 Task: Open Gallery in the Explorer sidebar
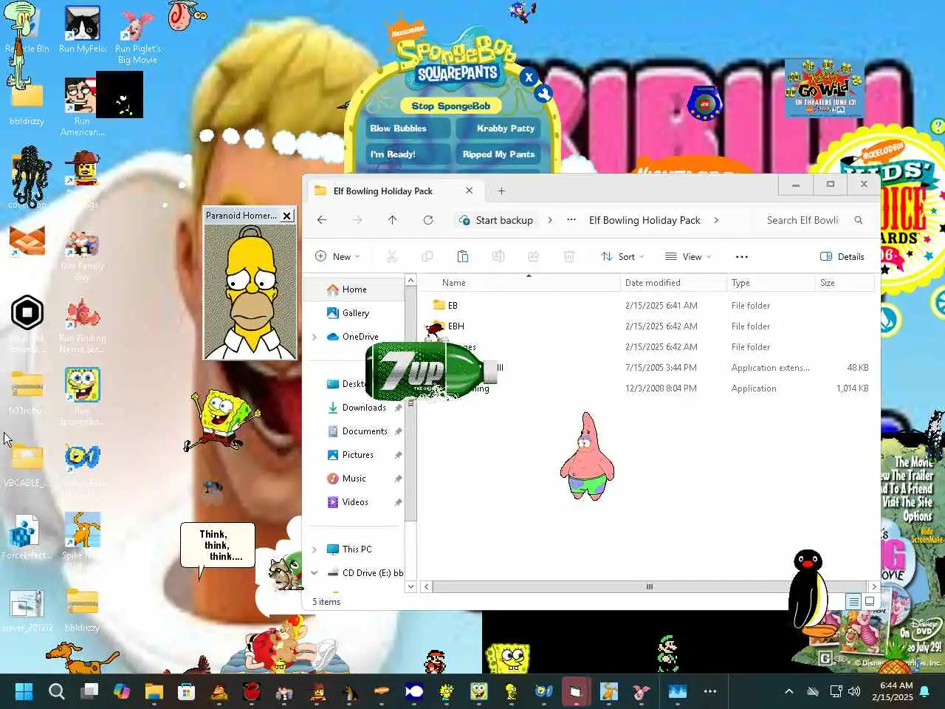(x=355, y=313)
